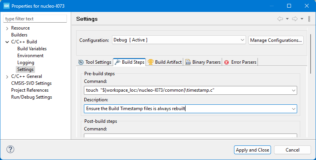The height and width of the screenshot is (160, 316).
Task: Click the help question mark icon
Action: point(10,150)
